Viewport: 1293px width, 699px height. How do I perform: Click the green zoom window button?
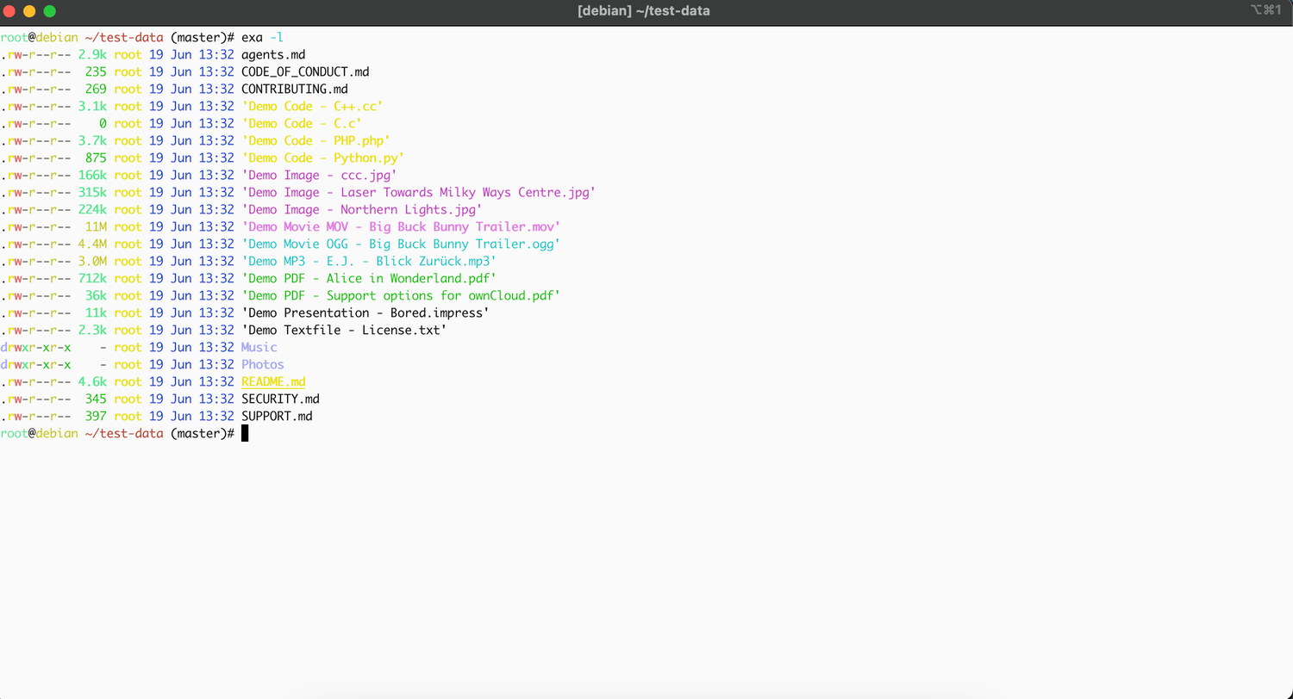point(49,11)
